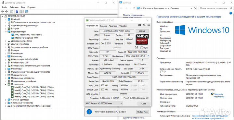Switch to the Sensors tab in GPU-Z
This screenshot has height=120, width=234.
[103, 26]
